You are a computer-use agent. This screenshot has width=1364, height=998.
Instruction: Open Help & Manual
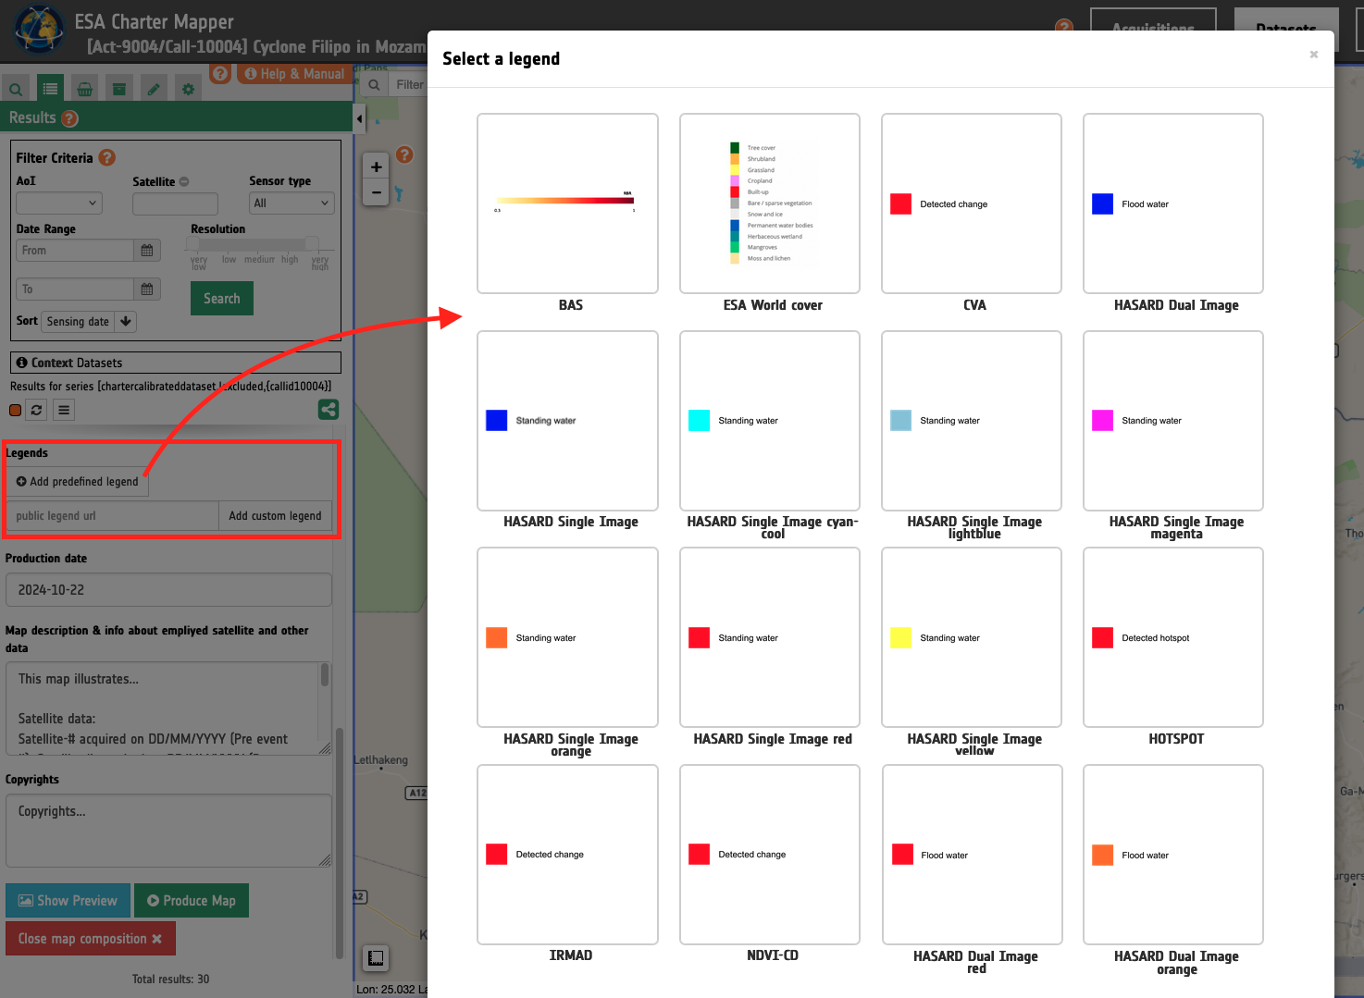point(294,73)
